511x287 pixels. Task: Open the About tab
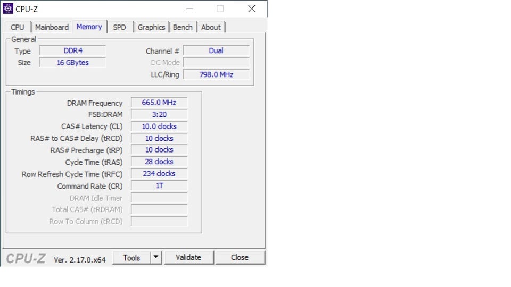tap(211, 27)
